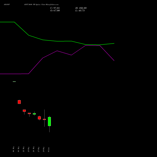Image resolution: width=157 pixels, height=157 pixels.
Task: Click the long-wick candle above 29 May
Action: point(44,119)
